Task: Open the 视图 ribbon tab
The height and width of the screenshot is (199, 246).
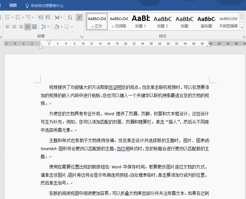Action: pyautogui.click(x=13, y=5)
